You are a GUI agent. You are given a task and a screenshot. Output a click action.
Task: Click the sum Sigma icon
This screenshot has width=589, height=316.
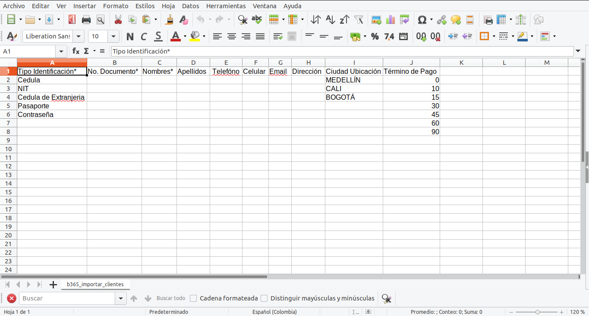coord(86,51)
